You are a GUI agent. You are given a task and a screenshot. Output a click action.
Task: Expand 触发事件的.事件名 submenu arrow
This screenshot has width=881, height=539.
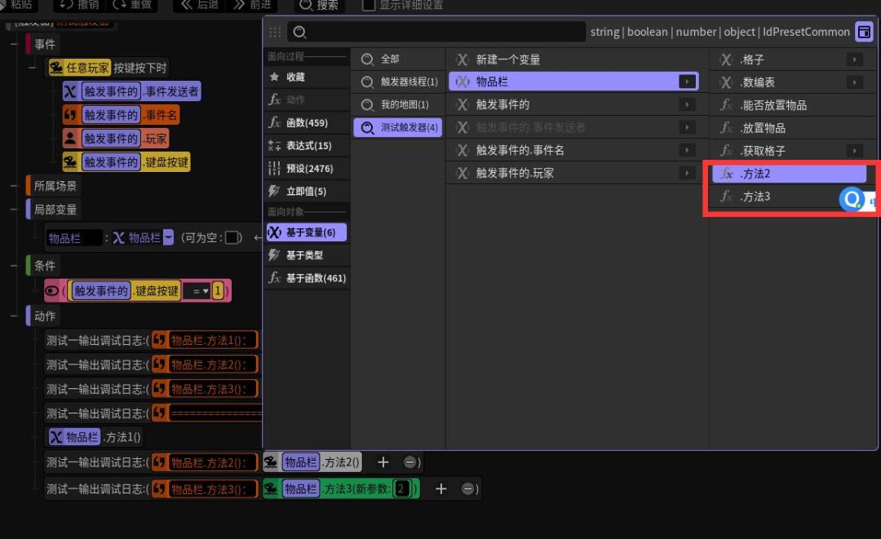[x=687, y=150]
